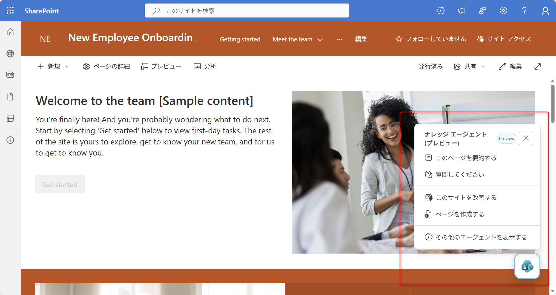
Task: Open the Microsoft 365 app launcher grid
Action: 10,11
